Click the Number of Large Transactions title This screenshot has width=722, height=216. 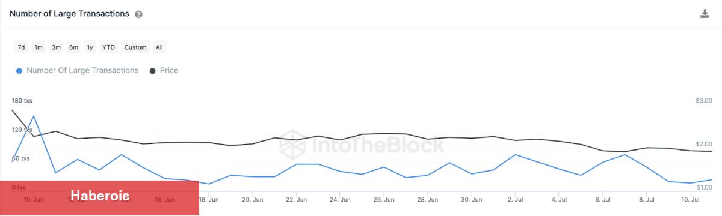pyautogui.click(x=69, y=14)
